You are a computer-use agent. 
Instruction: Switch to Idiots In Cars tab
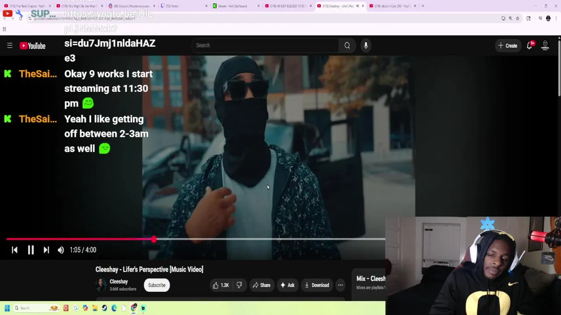(392, 6)
